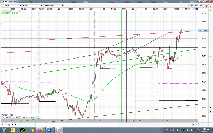Open Firefox from the taskbar

[x=41, y=130]
